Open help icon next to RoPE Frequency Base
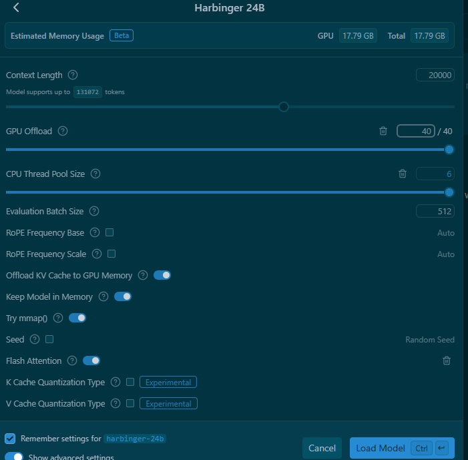Image resolution: width=468 pixels, height=460 pixels. [x=95, y=232]
